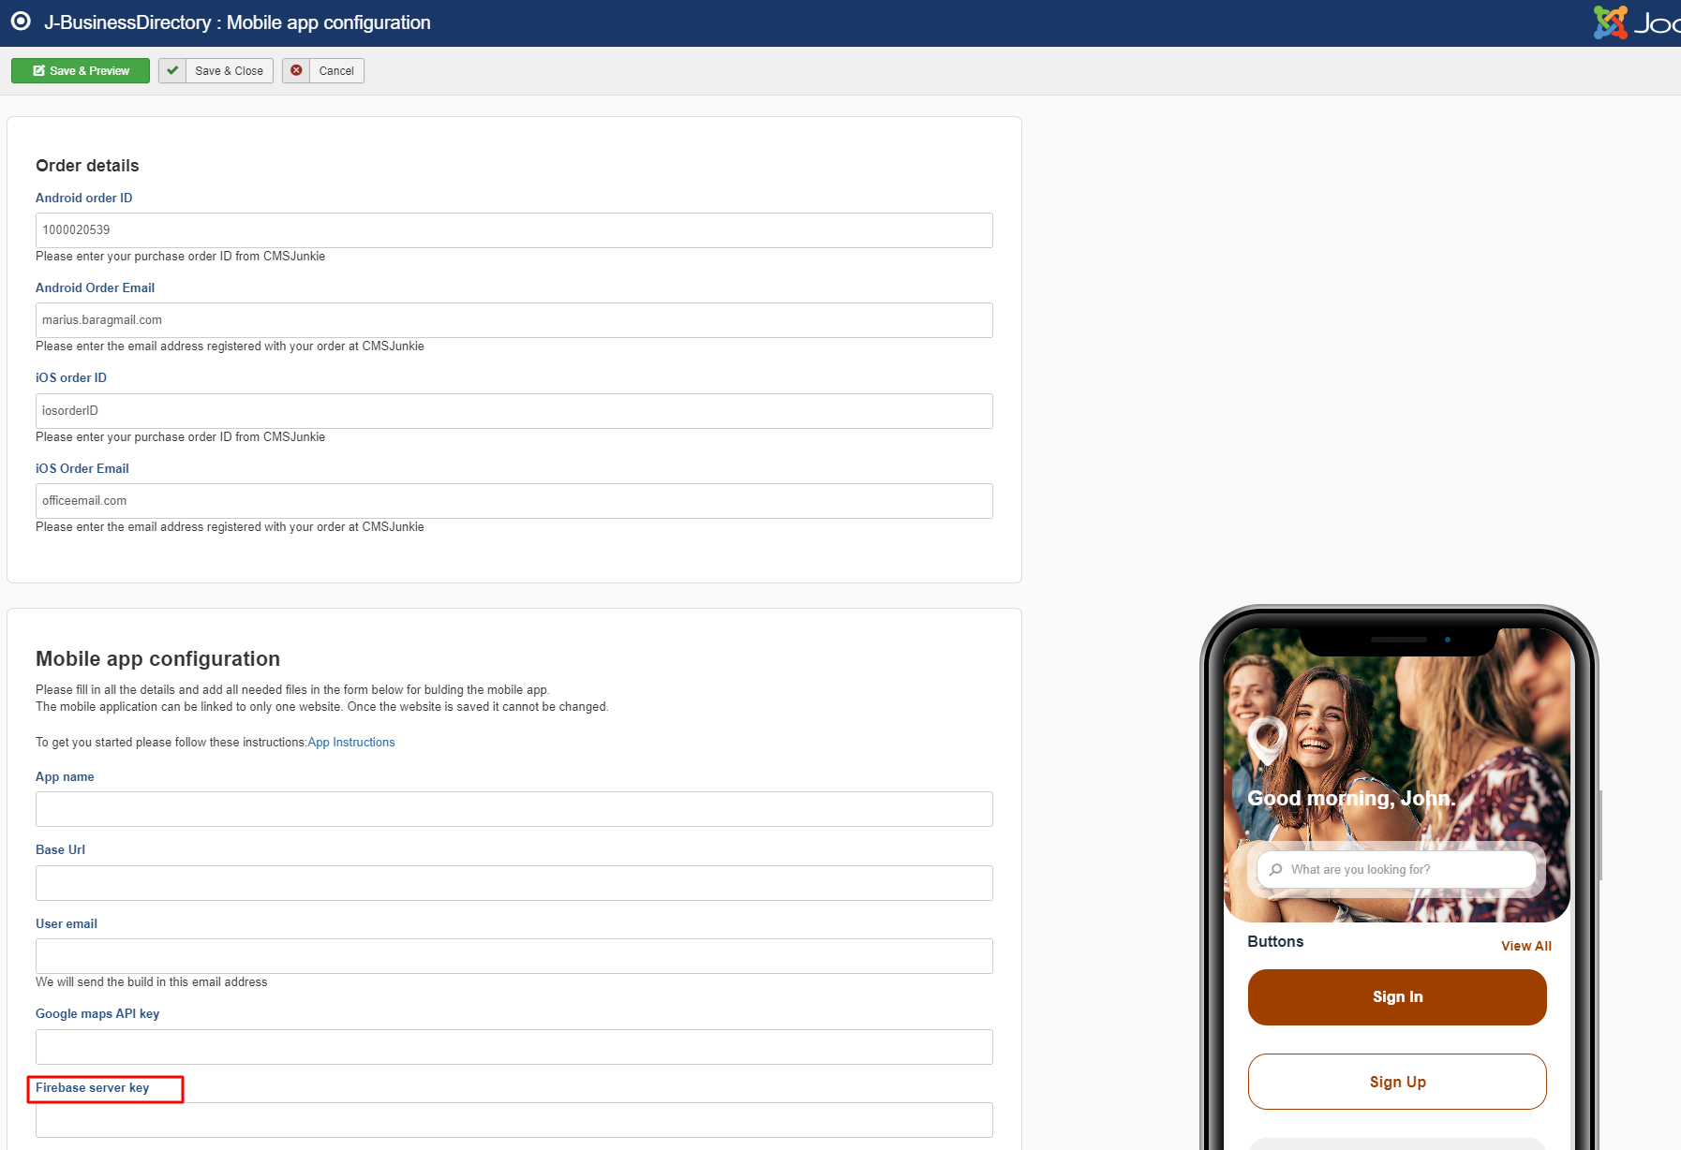Click the red X Cancel icon
1681x1150 pixels.
click(x=296, y=71)
